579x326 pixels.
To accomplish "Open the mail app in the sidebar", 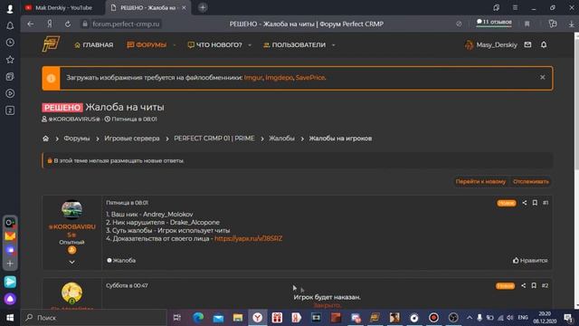I will (x=10, y=235).
